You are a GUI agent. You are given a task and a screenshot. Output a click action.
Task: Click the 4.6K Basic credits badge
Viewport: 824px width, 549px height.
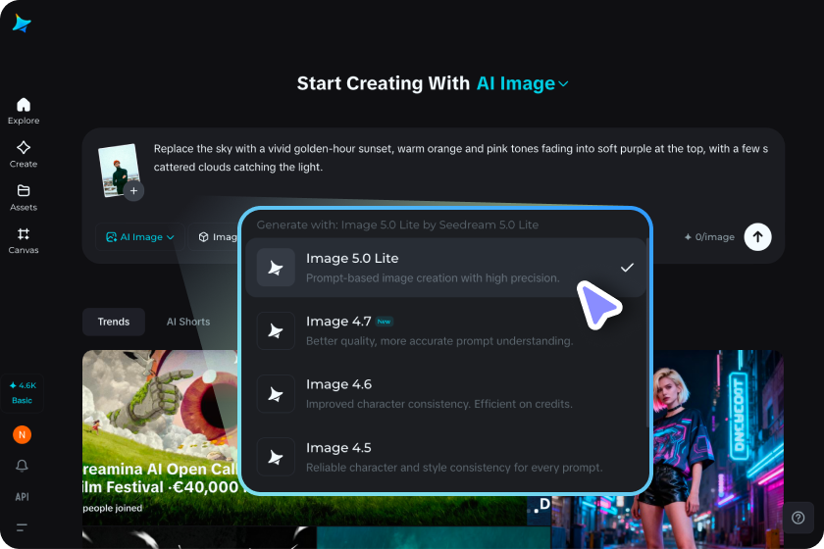22,392
